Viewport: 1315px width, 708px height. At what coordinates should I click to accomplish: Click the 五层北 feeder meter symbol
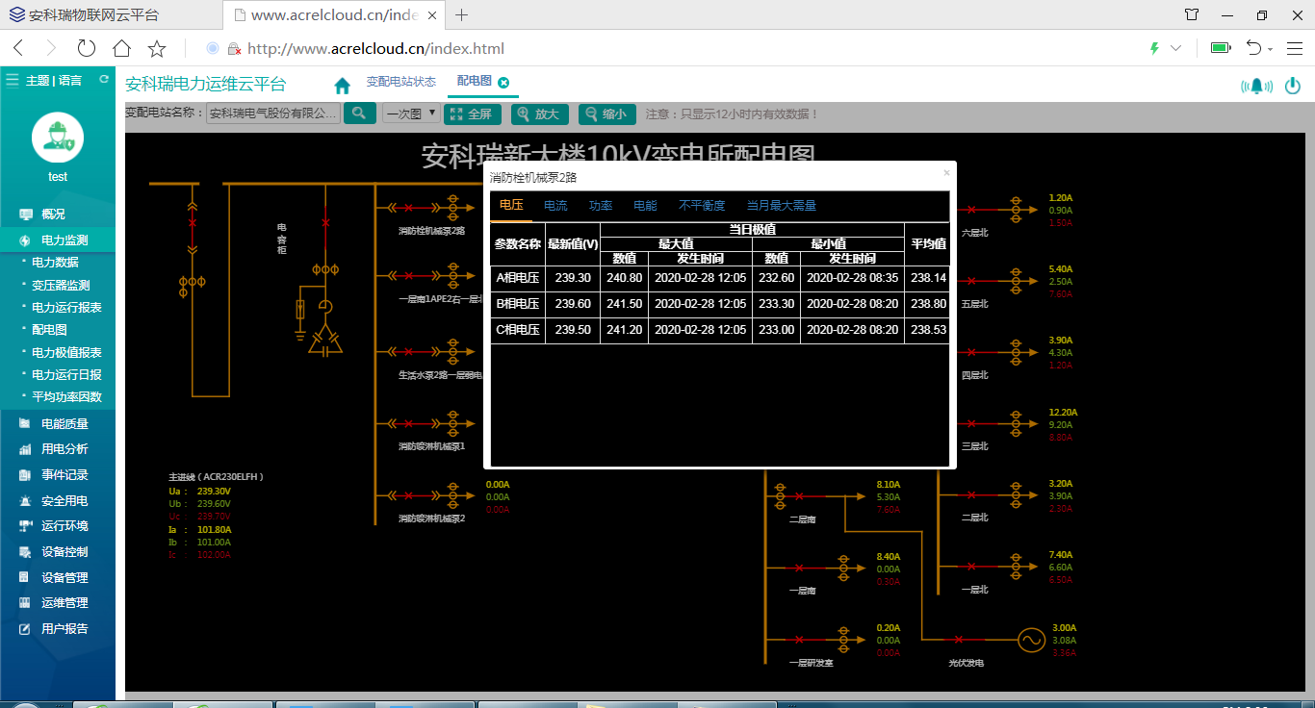point(1015,280)
